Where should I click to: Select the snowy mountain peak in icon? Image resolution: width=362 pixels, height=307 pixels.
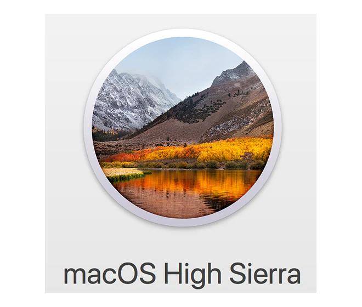129,97
